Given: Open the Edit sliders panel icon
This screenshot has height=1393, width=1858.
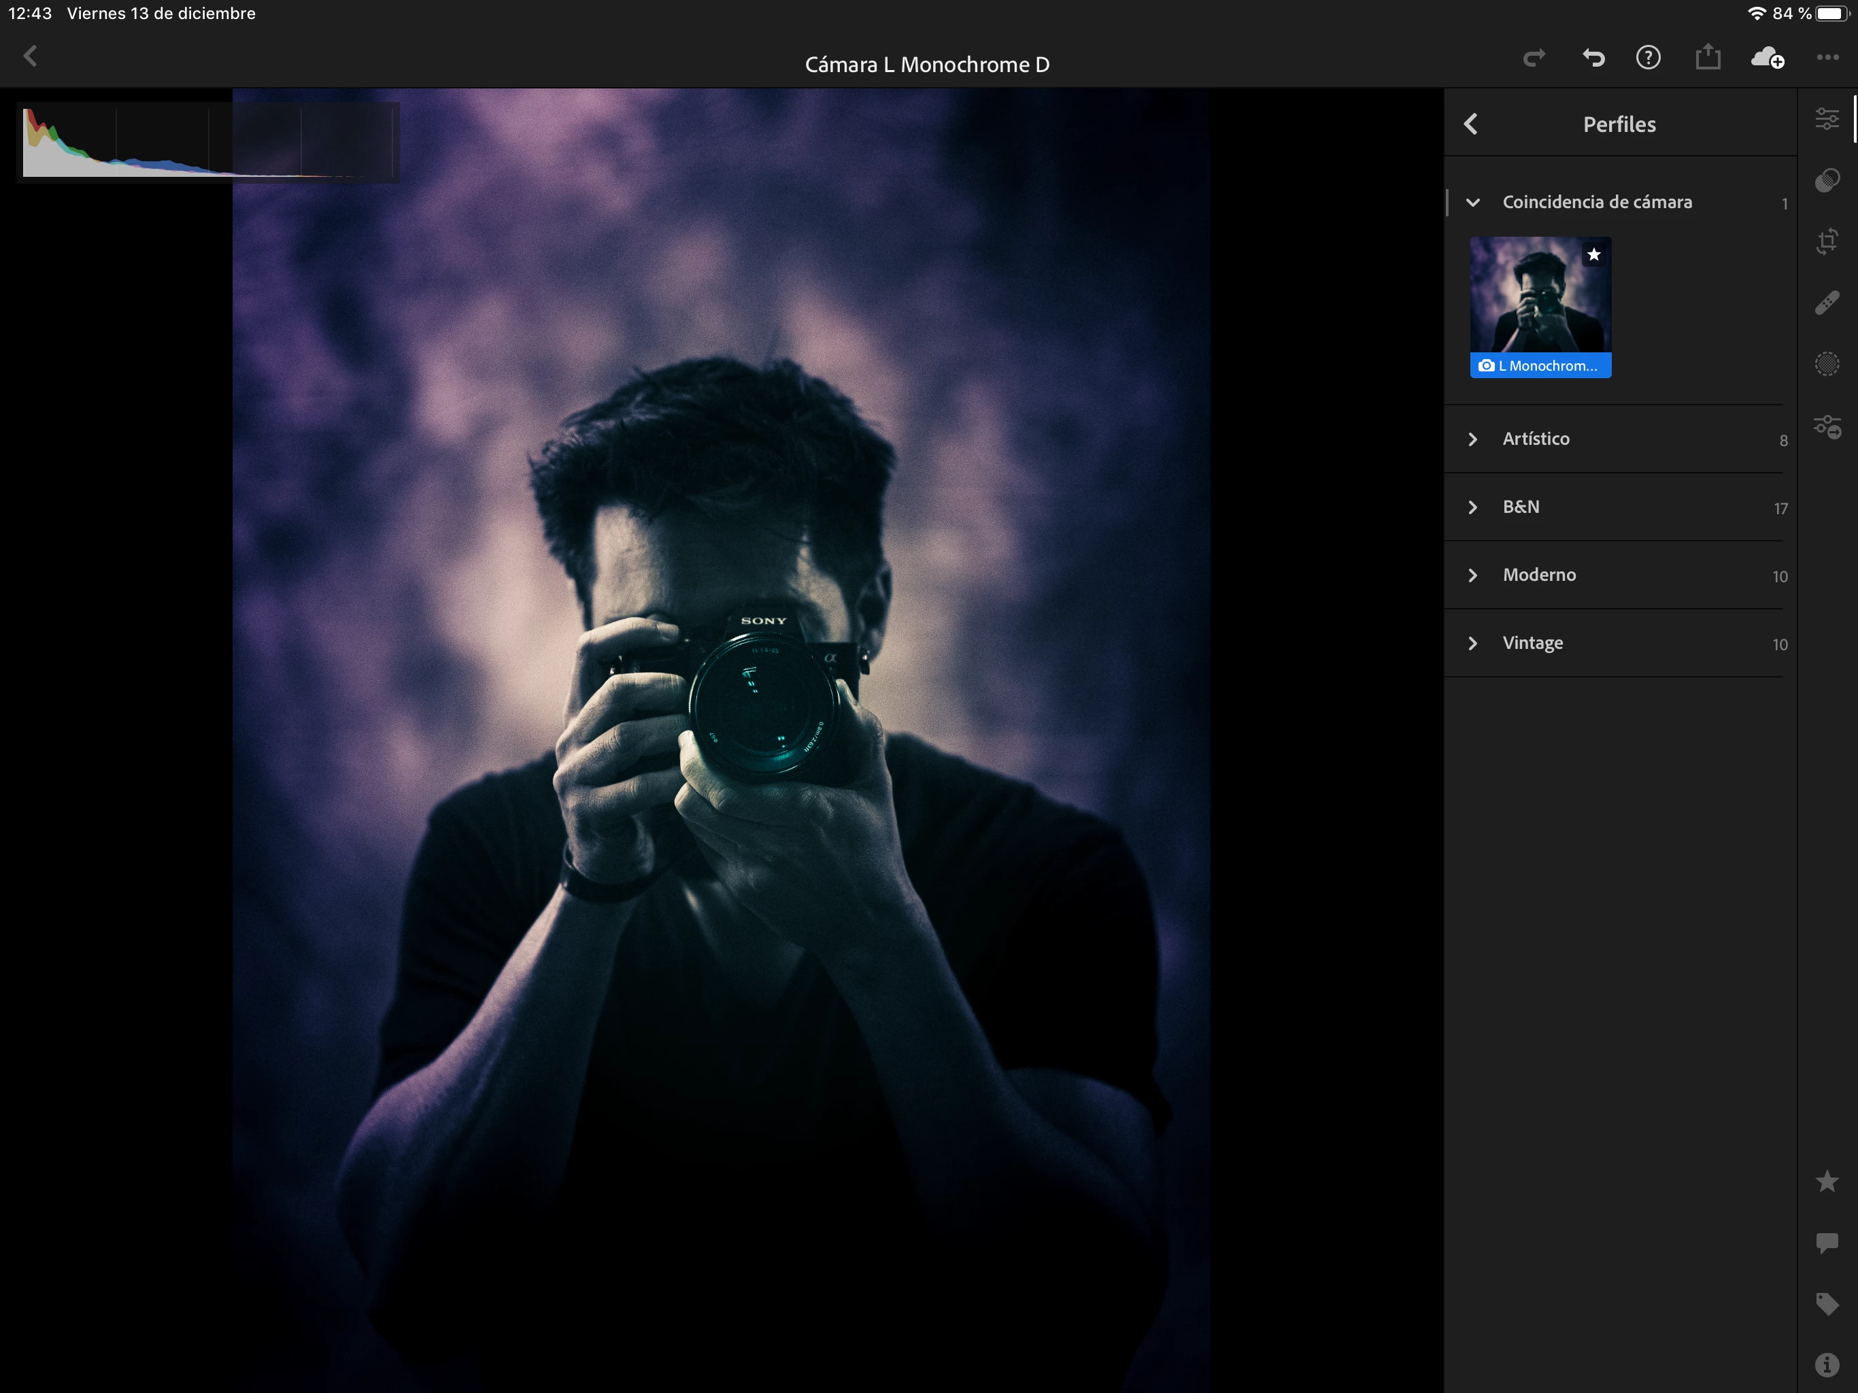Looking at the screenshot, I should [x=1827, y=119].
